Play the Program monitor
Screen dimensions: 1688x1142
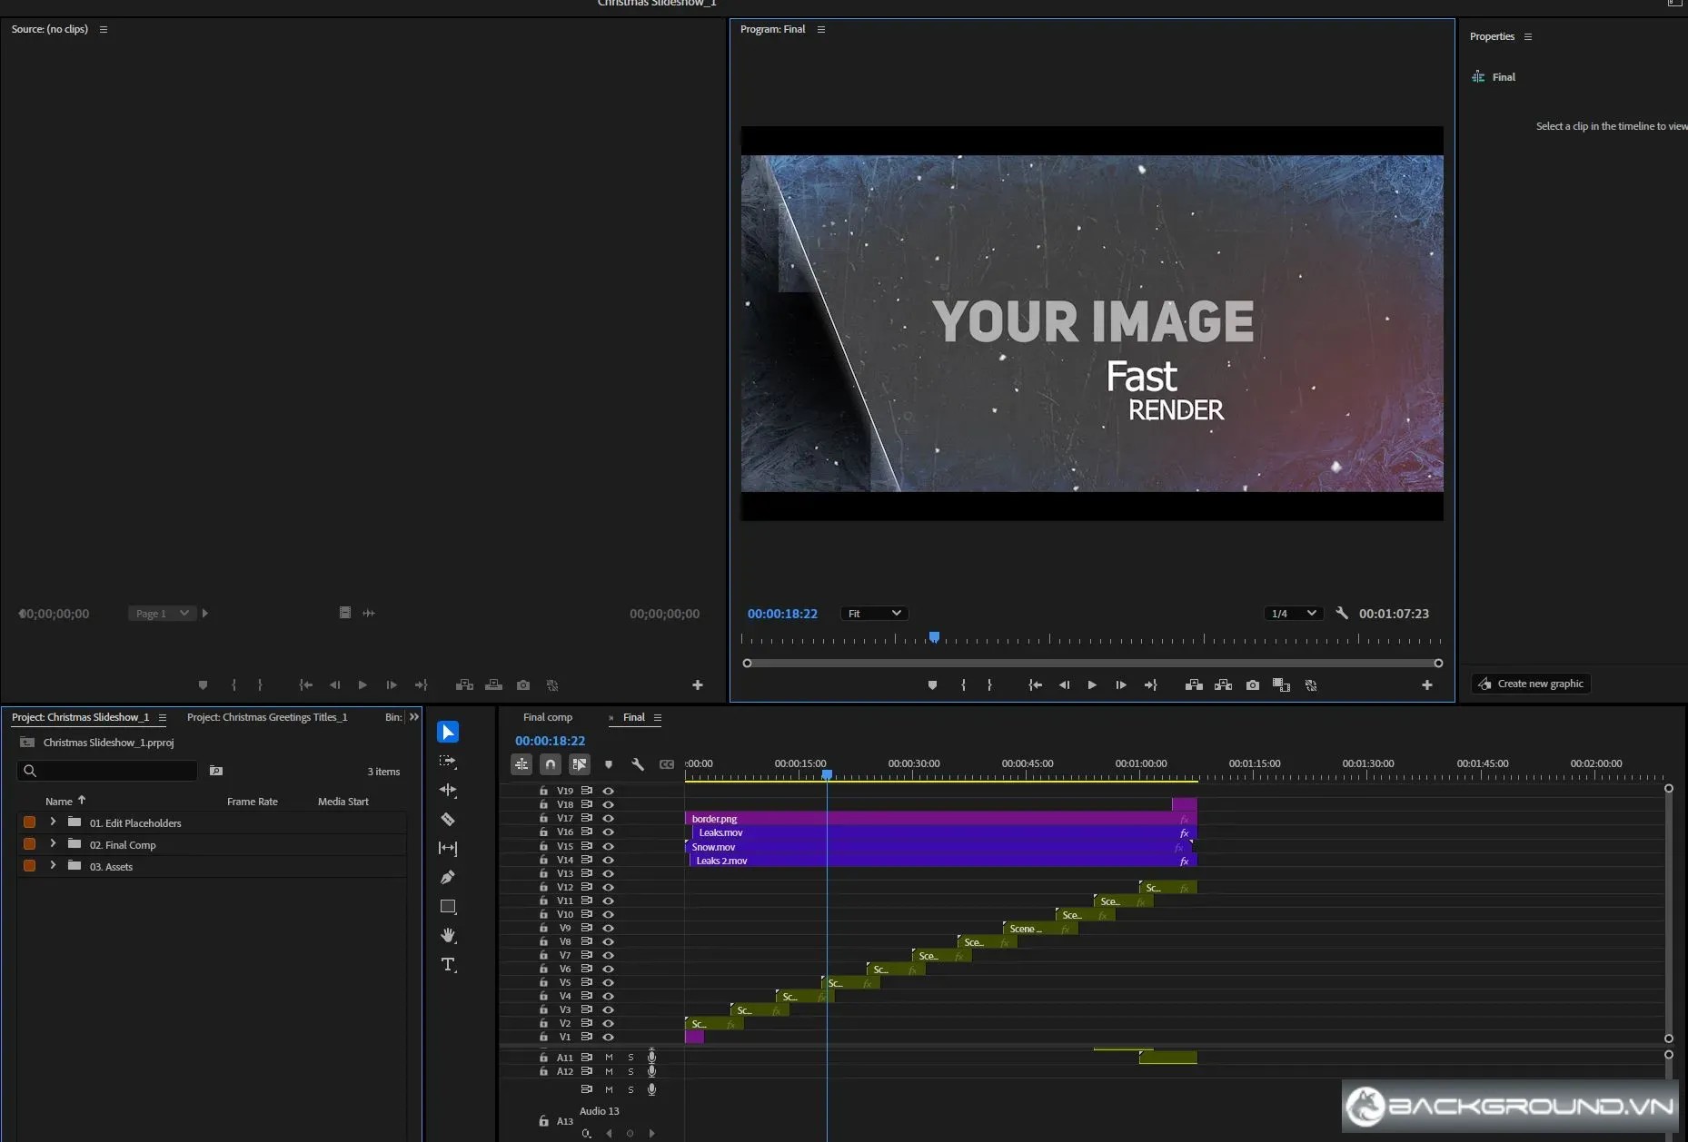click(x=1092, y=685)
